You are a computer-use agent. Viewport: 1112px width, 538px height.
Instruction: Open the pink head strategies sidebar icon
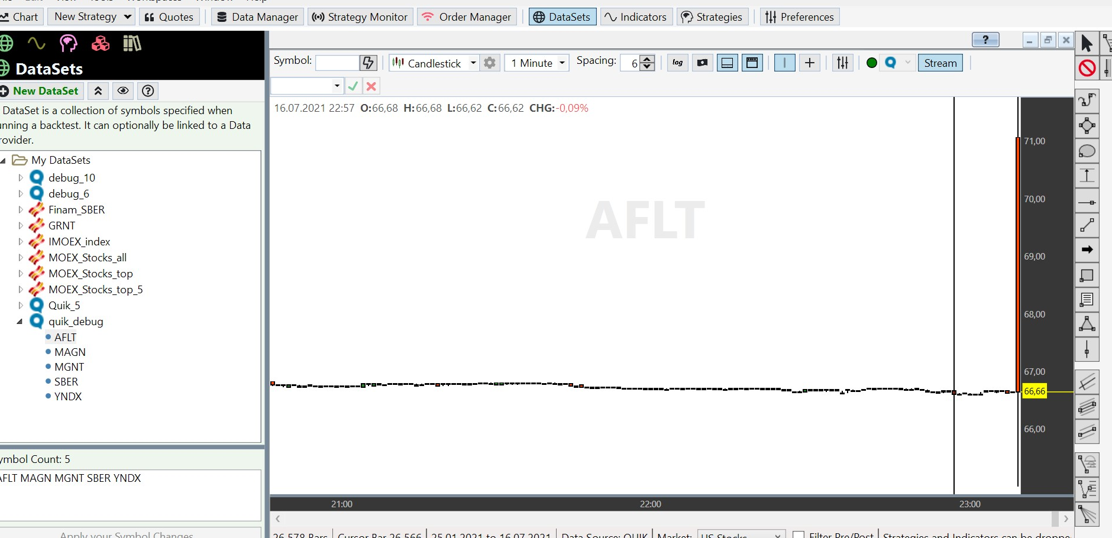68,43
